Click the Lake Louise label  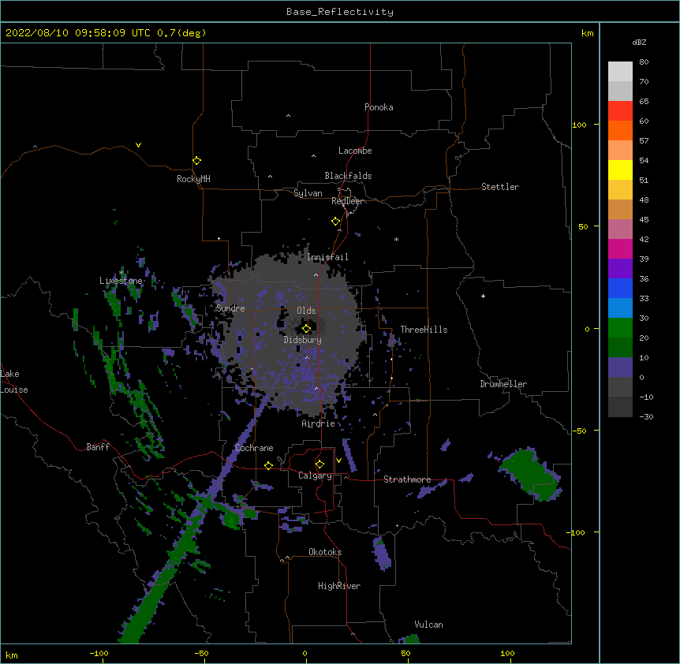coord(14,382)
